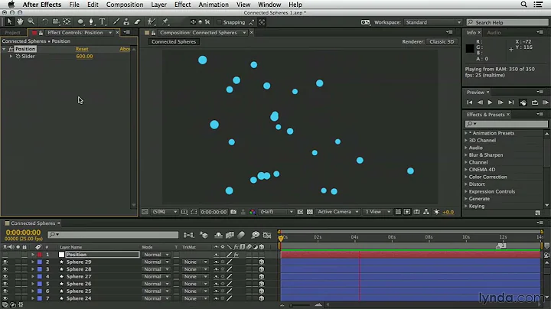Expand the Sphere 28 layer properties
Screen dimensions: 551x309
tap(33, 269)
